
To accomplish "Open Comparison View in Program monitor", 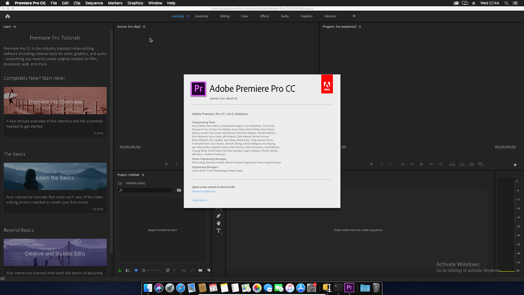I will point(481,165).
